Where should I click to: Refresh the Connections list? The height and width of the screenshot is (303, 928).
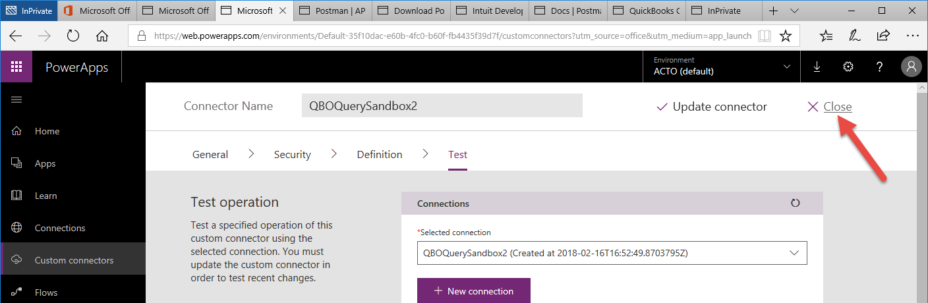tap(795, 203)
